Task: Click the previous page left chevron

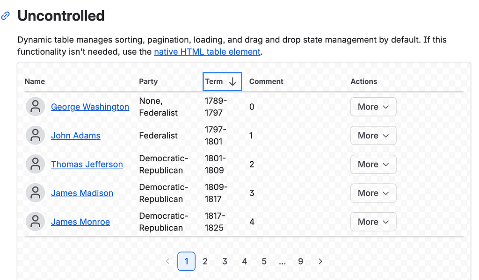Action: tap(167, 261)
